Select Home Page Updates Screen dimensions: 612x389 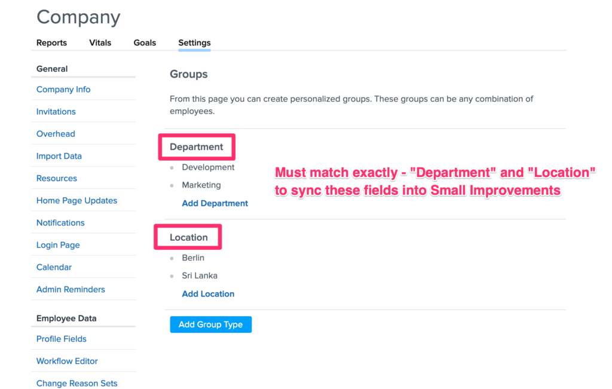[76, 201]
